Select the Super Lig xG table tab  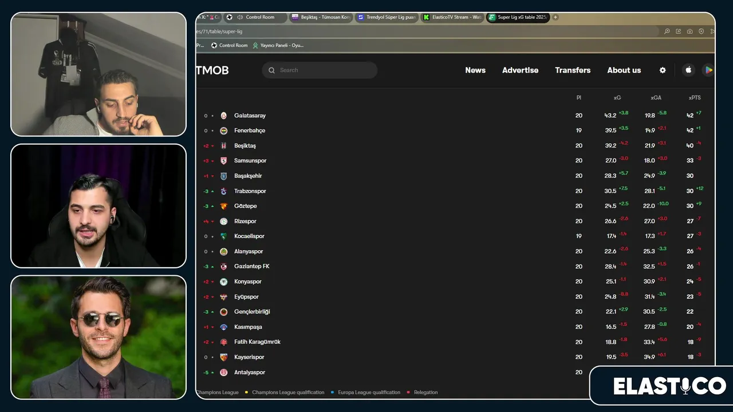coord(518,17)
